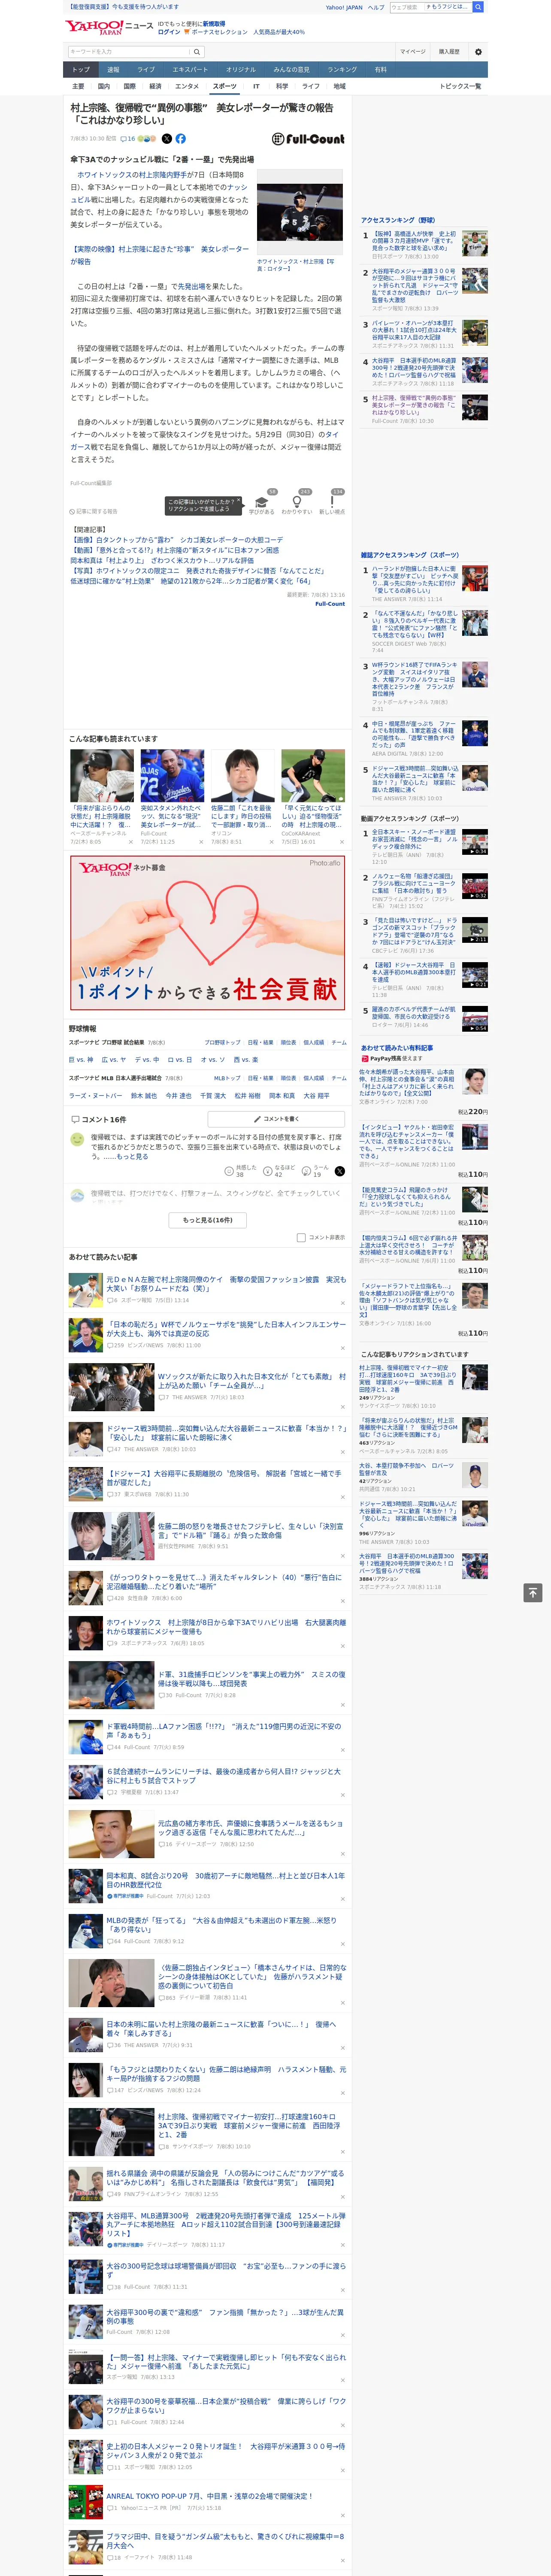The image size is (551, 2576).
Task: Open the マイページ link
Action: 412,51
